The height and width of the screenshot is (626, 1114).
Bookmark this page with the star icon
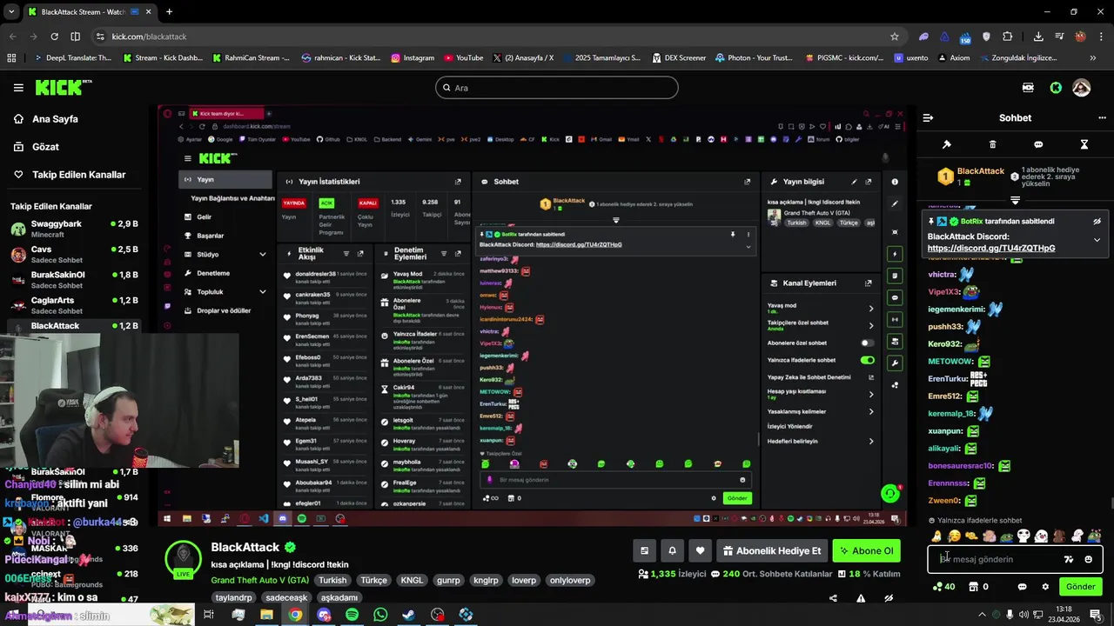(894, 37)
